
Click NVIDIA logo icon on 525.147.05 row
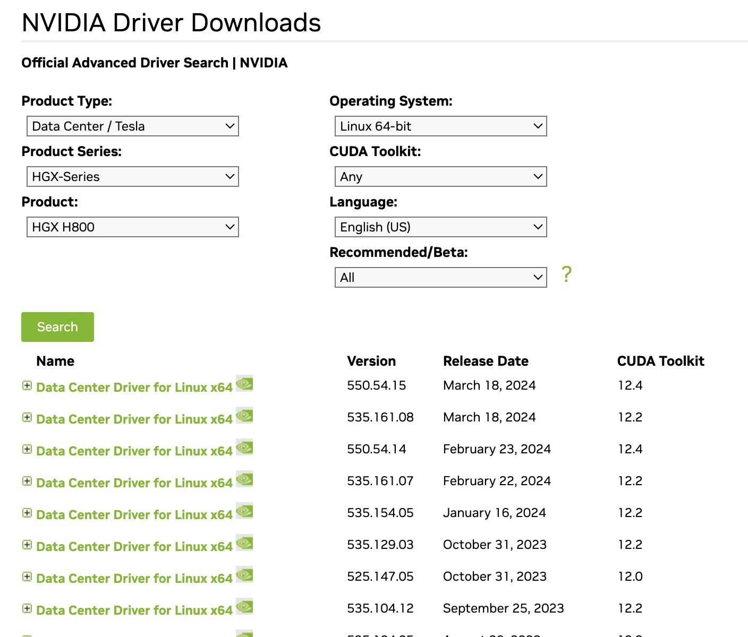[244, 575]
